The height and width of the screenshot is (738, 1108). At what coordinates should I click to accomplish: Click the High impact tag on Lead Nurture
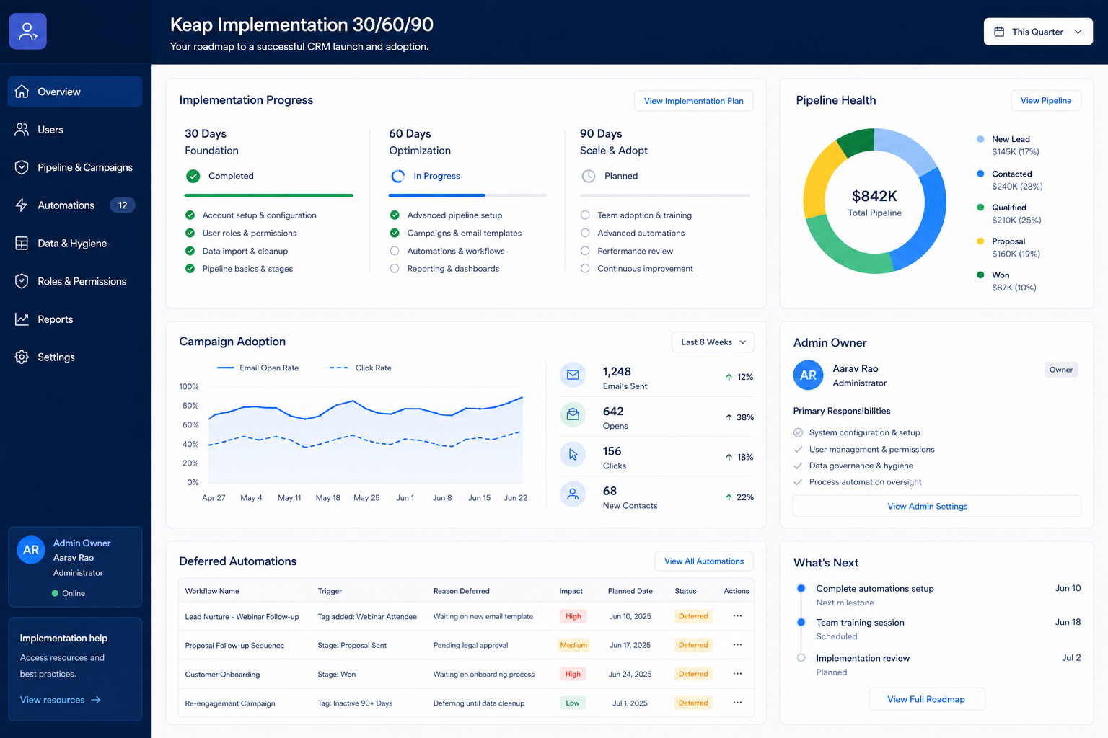pyautogui.click(x=573, y=616)
